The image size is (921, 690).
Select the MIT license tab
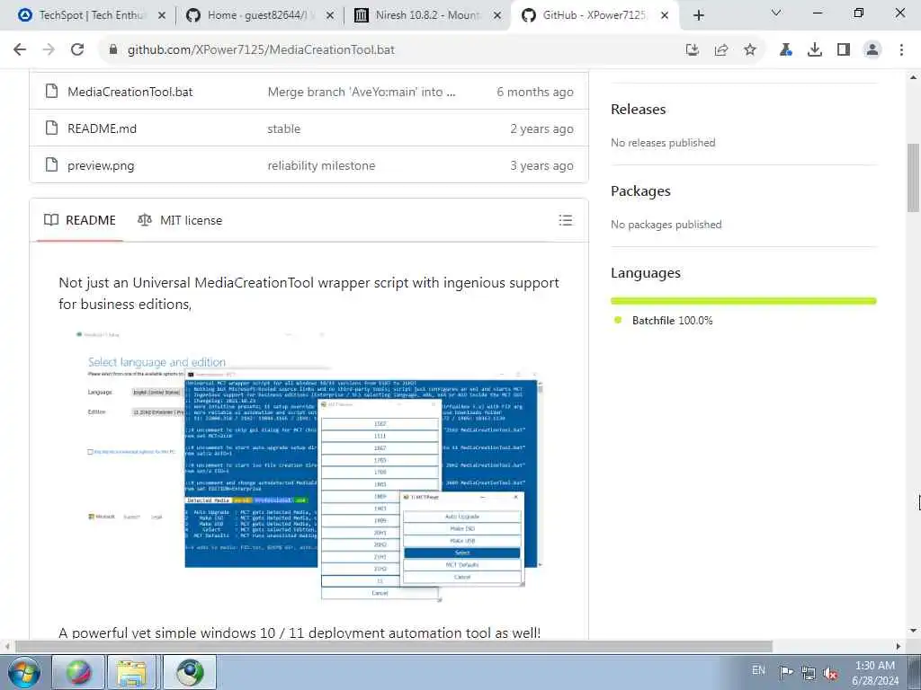coord(180,220)
